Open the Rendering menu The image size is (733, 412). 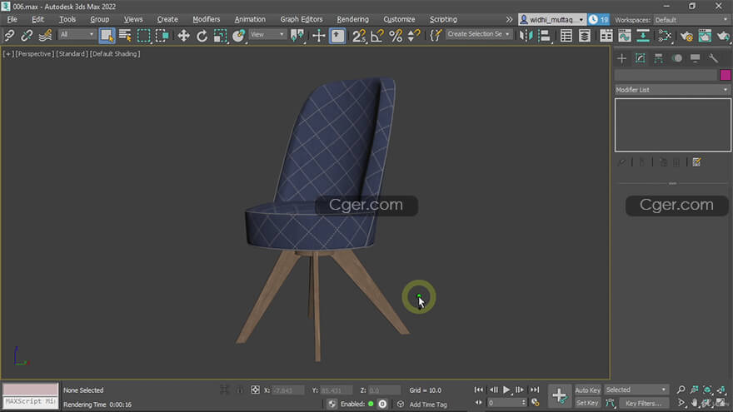pos(352,19)
